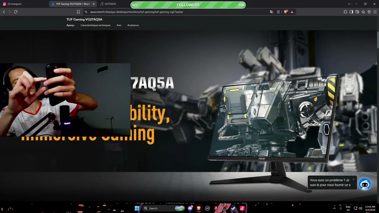The image size is (379, 213).
Task: Open the Assistance section
Action: (x=133, y=25)
